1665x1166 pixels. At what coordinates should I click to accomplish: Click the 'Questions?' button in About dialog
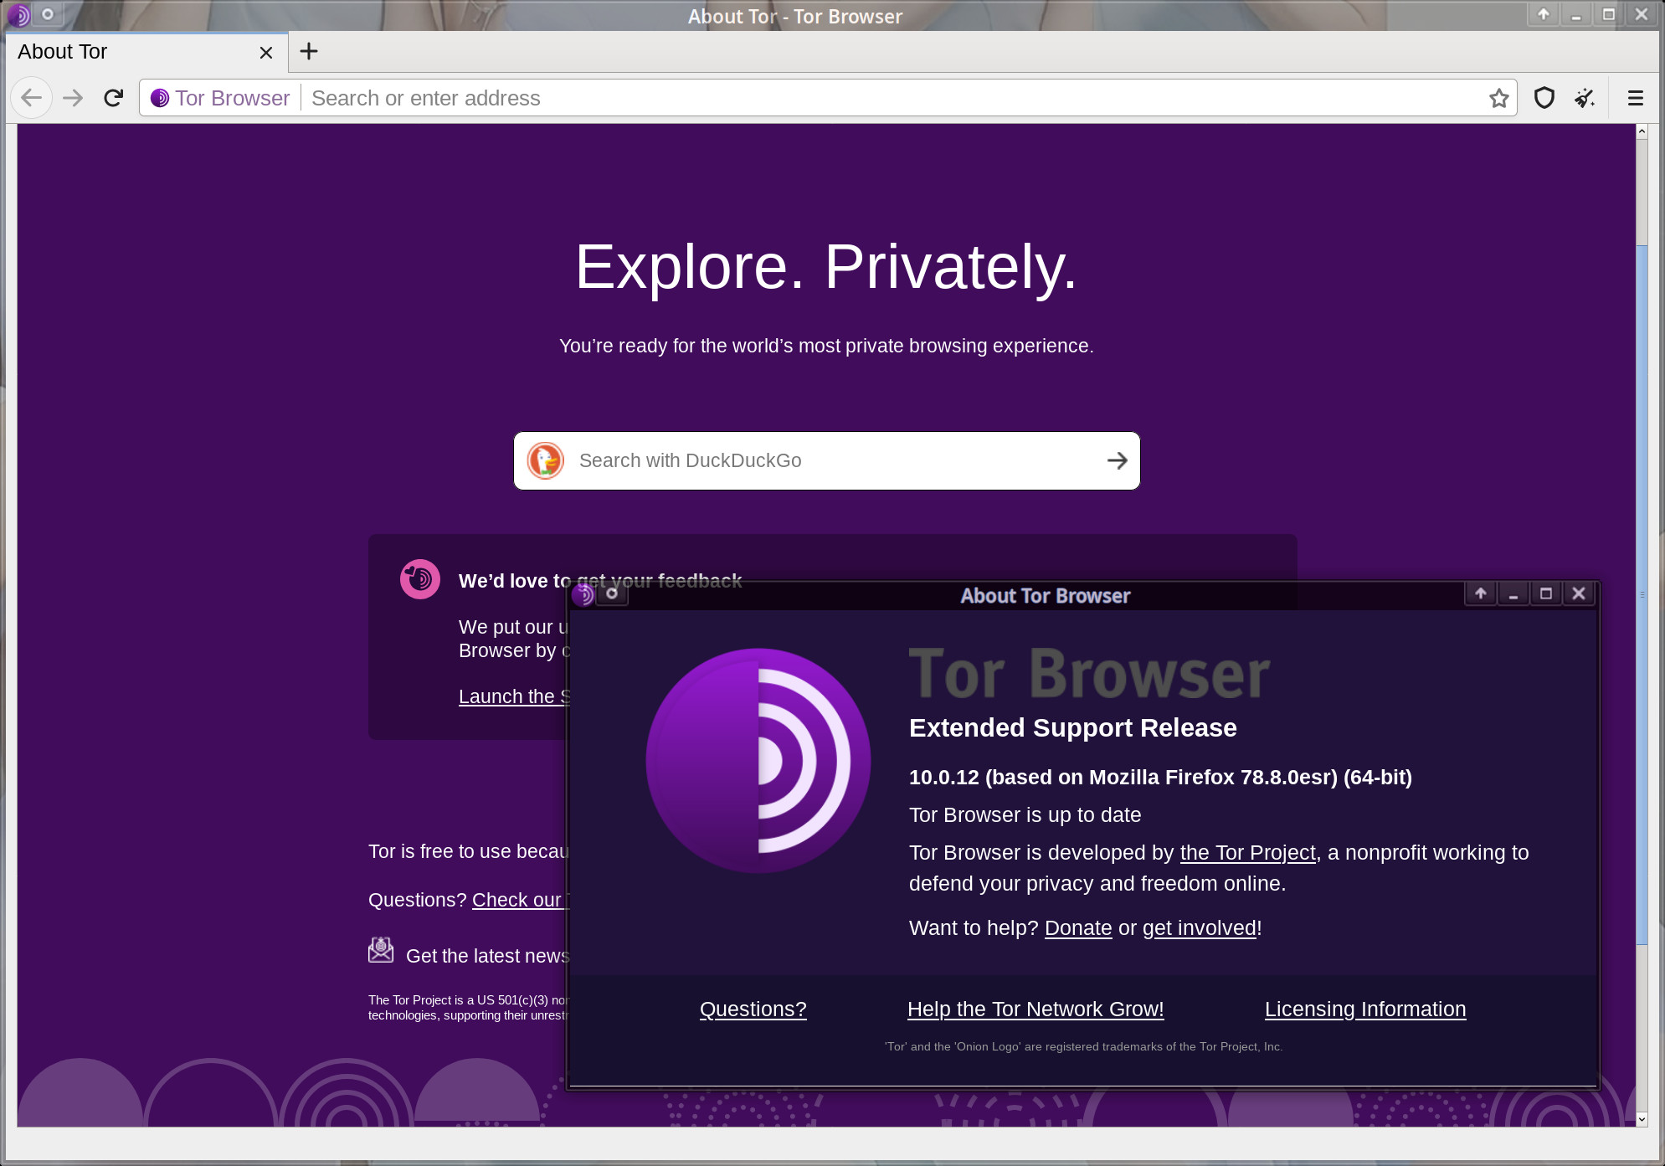pos(753,1009)
